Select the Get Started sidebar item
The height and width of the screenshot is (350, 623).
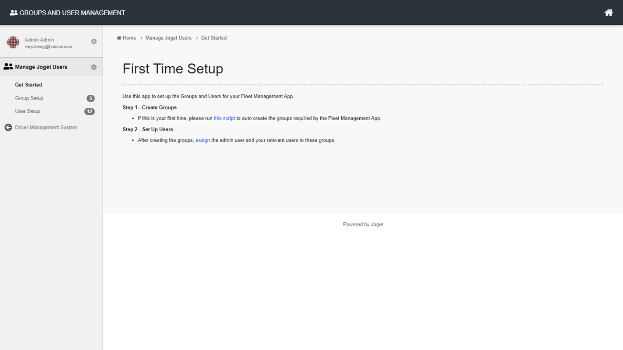coord(28,85)
